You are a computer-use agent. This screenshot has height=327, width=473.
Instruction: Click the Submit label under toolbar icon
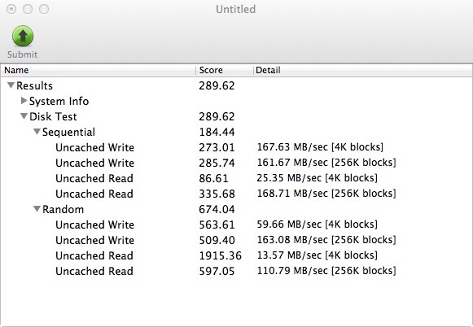[23, 54]
